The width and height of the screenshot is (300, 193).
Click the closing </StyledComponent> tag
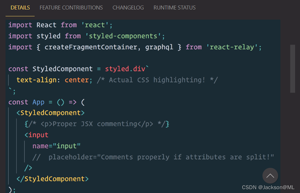point(52,179)
